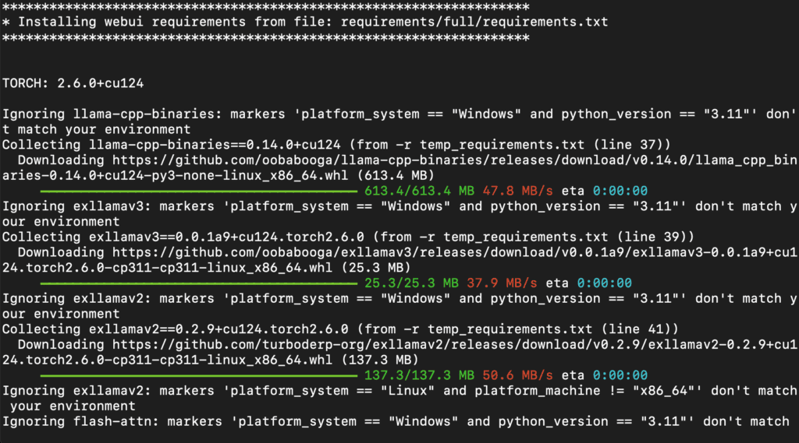Click the 613.4/613.4 MB download progress bar
Viewport: 799px width, 443px height.
pos(199,192)
